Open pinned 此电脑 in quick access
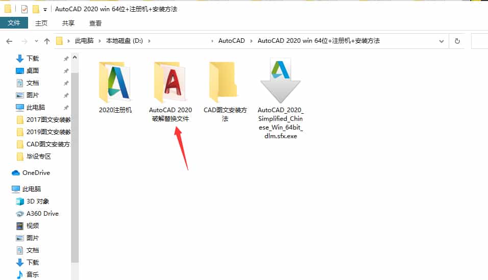This screenshot has width=488, height=280. click(36, 107)
